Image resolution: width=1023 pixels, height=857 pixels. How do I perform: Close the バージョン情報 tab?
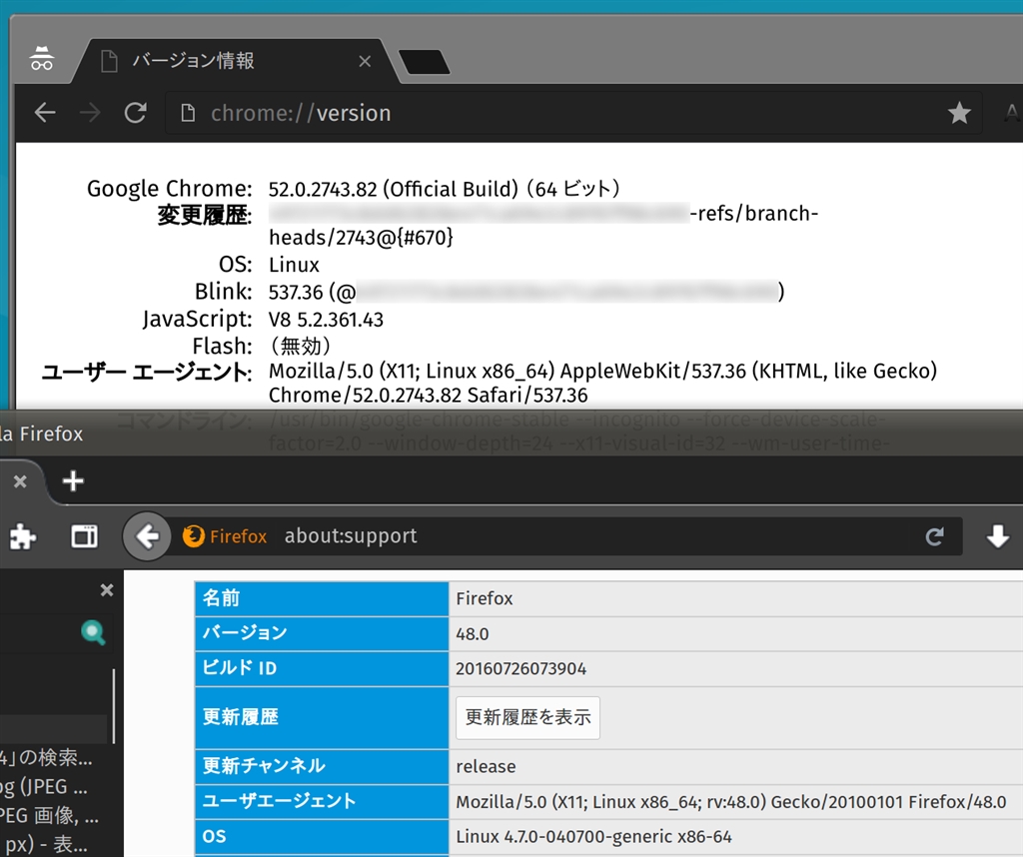pos(365,61)
